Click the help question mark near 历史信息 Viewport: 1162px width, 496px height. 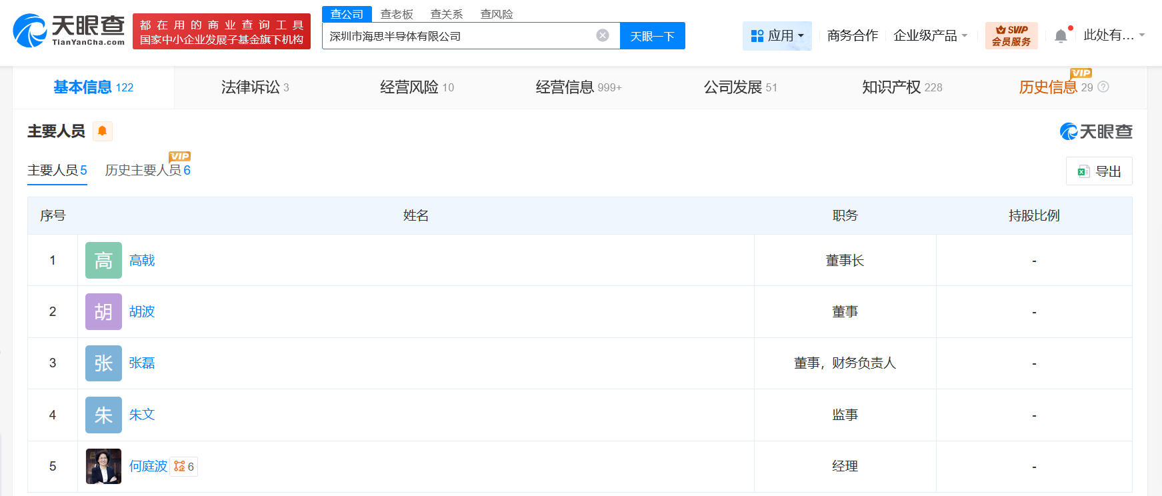[1103, 87]
